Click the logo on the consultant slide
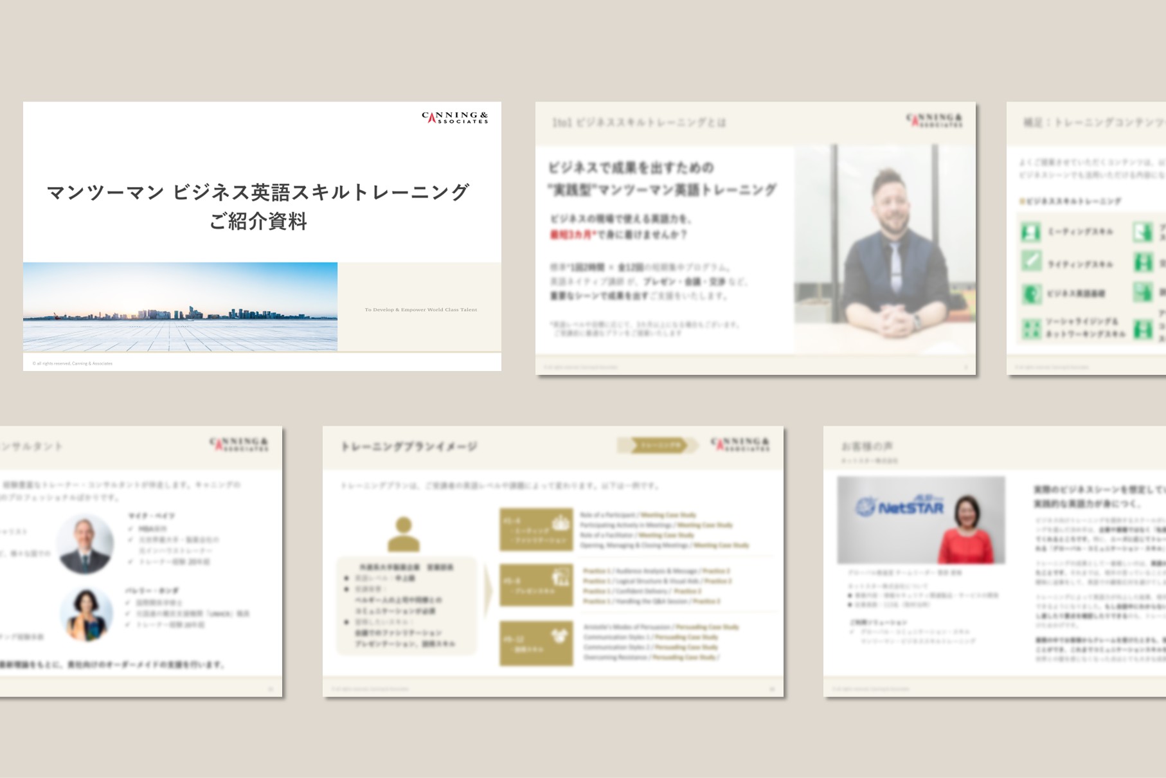The image size is (1166, 778). 239,444
